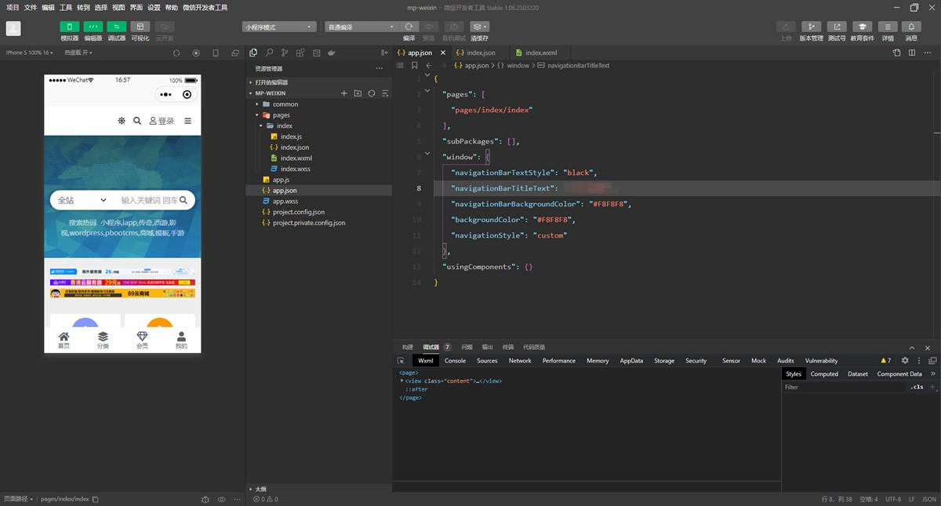Viewport: 941px width, 506px height.
Task: Click the 消息 notification bell icon
Action: coord(911,27)
